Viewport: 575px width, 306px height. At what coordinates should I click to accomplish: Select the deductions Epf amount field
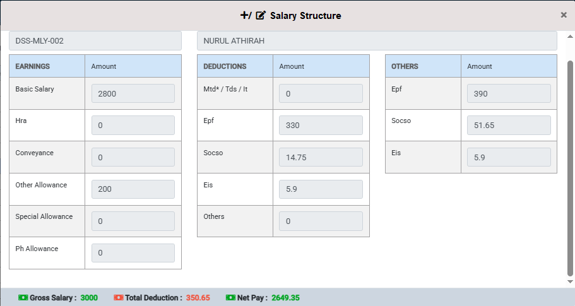coord(321,126)
